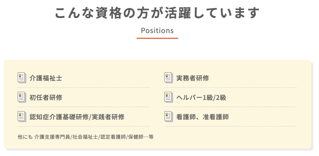Click the 他にも 介護支援専門員 footnote text
The image size is (319, 156).
coord(44,137)
